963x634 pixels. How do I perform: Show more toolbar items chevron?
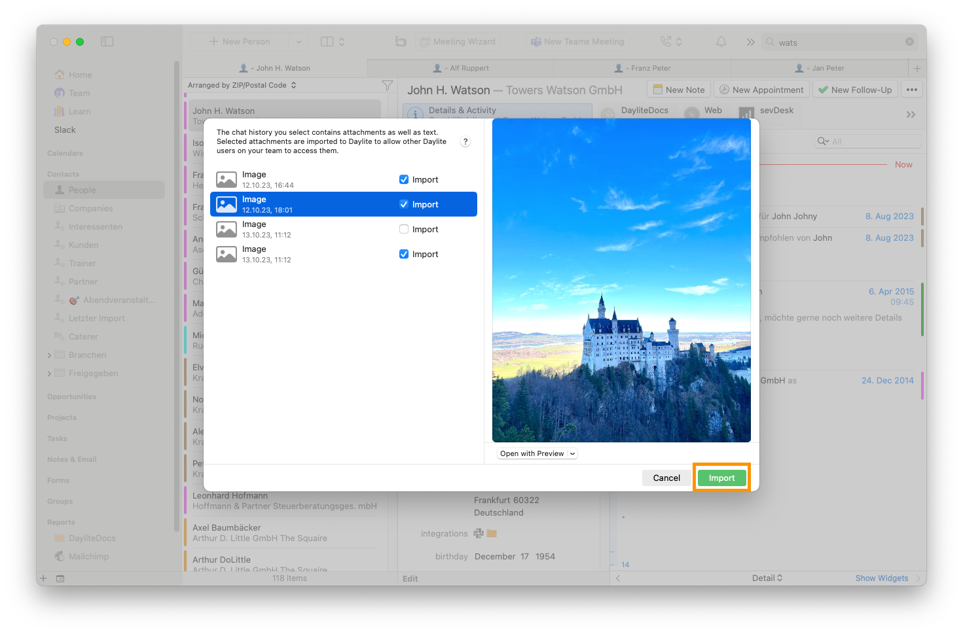coord(750,43)
